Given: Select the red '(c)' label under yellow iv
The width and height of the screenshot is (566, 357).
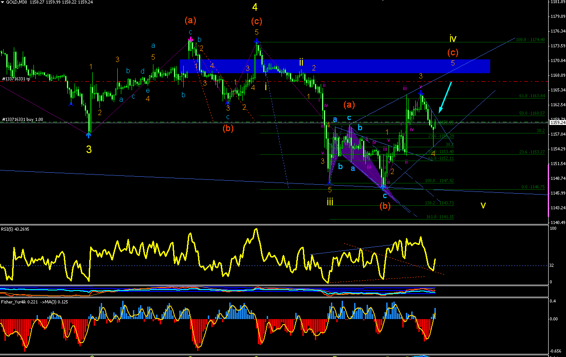Looking at the screenshot, I should [x=453, y=52].
